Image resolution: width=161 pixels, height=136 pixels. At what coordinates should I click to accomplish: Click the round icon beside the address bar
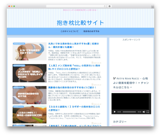tap(109, 6)
